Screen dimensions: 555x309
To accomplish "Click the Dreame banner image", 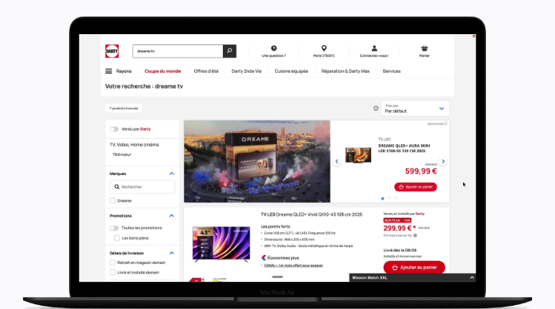I will pos(257,162).
